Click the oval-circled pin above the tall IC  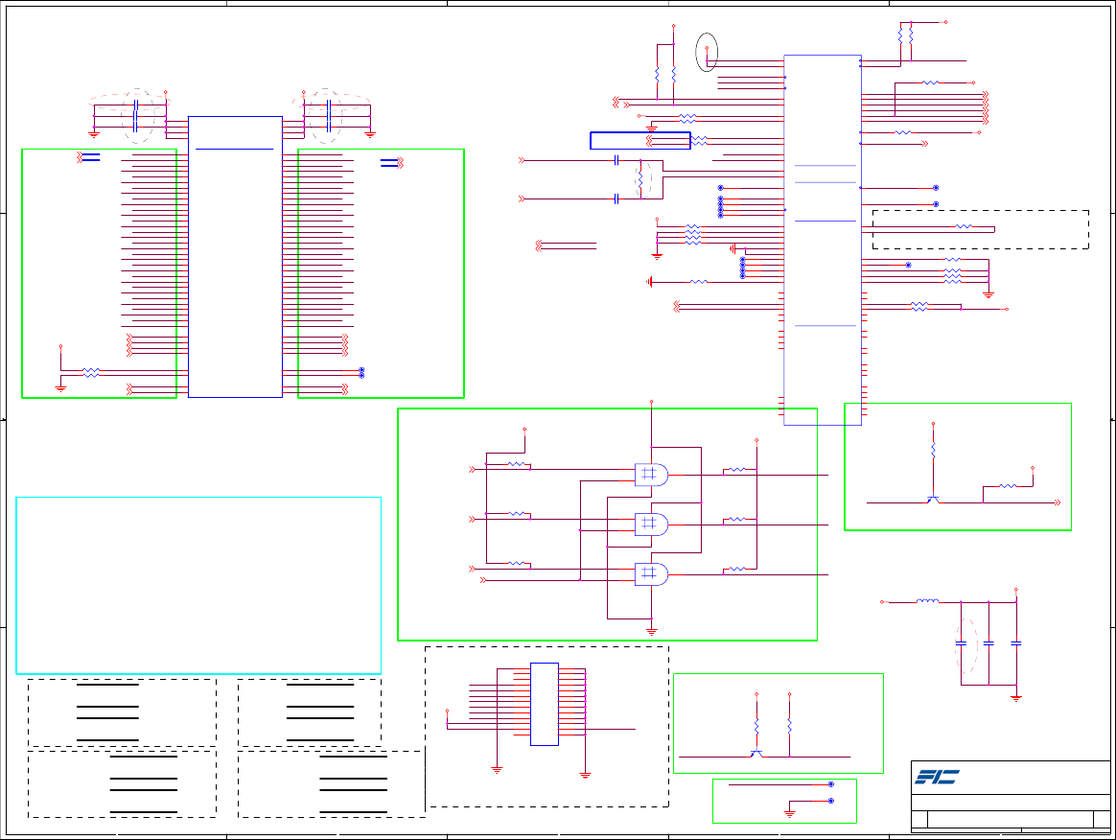pyautogui.click(x=707, y=52)
